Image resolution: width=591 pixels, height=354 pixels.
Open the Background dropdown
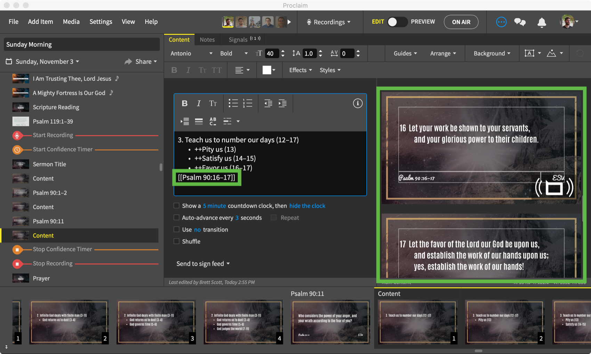point(492,53)
